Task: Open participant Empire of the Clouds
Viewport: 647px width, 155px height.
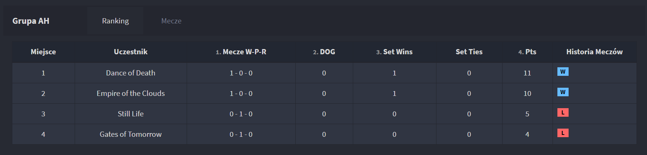Action: tap(131, 93)
